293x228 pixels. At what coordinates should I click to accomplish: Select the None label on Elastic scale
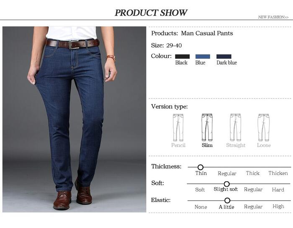(200, 207)
